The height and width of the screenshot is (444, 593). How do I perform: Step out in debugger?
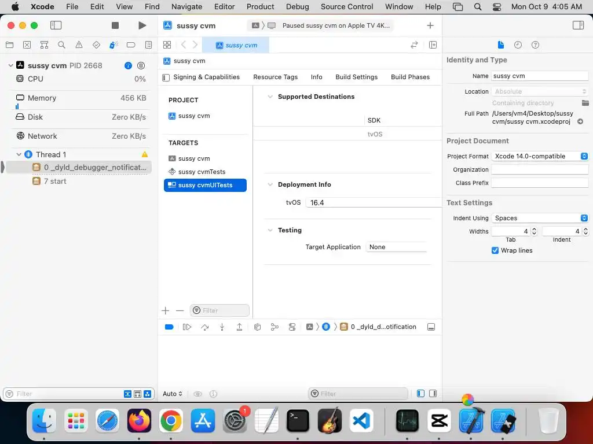(x=239, y=327)
